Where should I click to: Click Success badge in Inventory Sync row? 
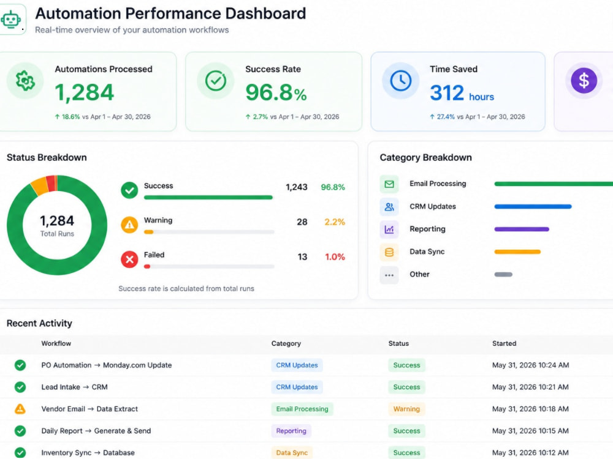[406, 453]
